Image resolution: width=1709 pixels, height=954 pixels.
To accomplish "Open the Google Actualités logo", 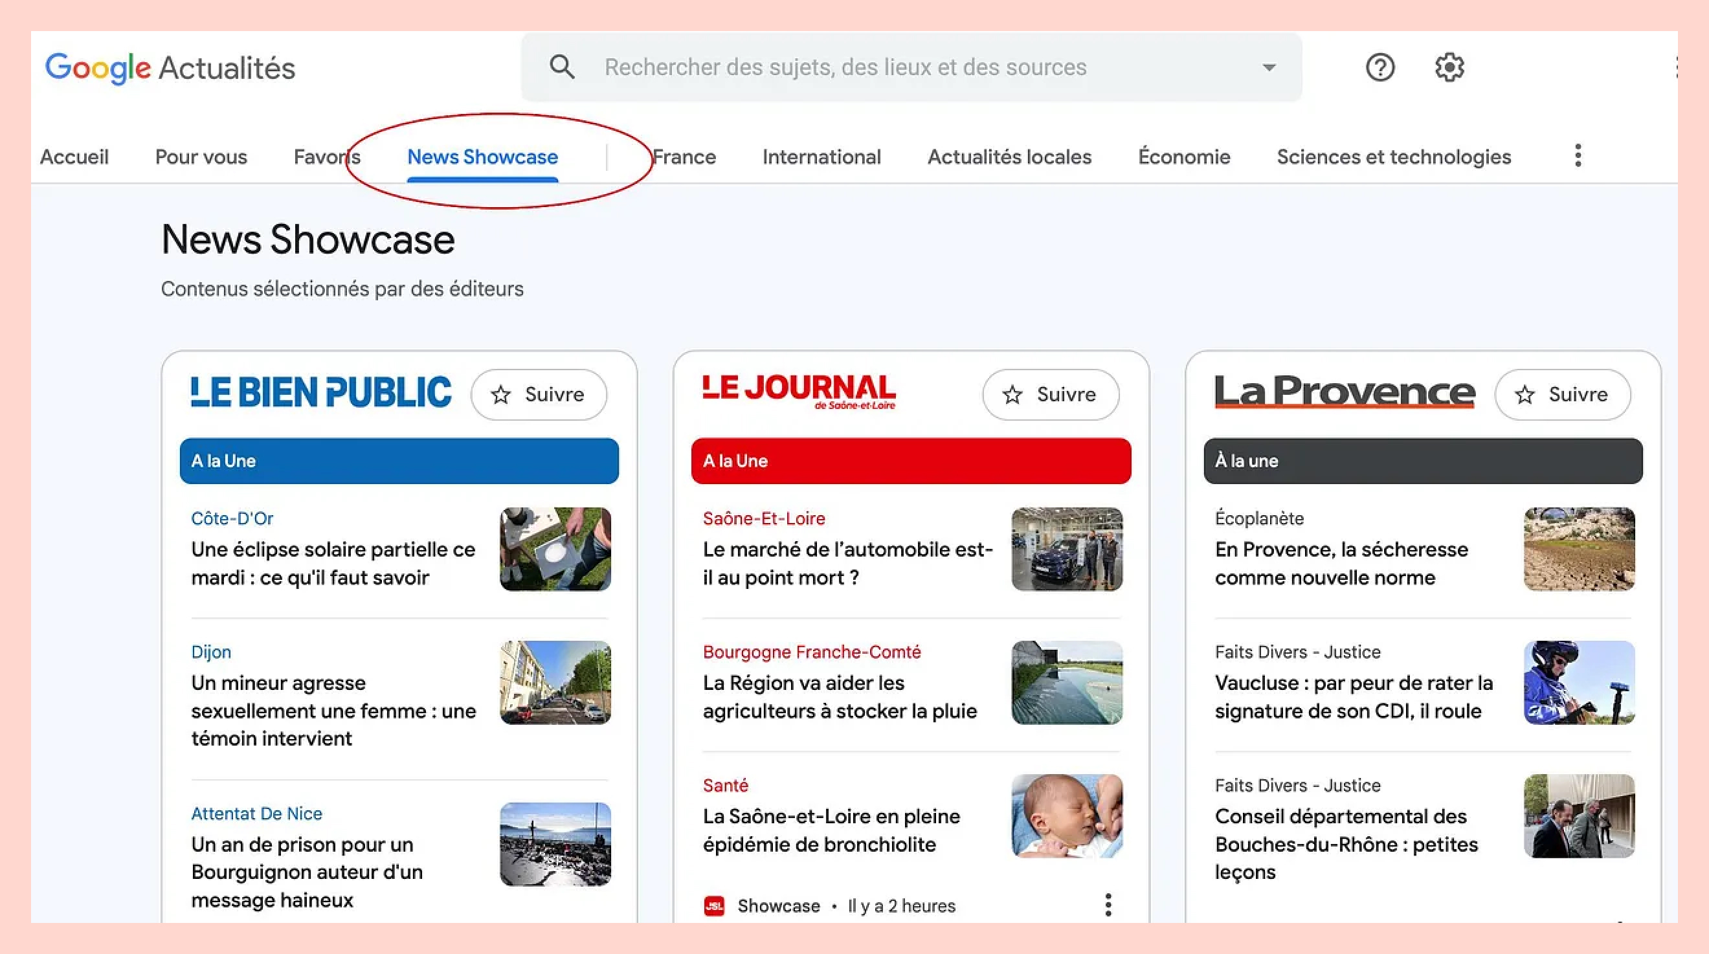I will coord(170,68).
